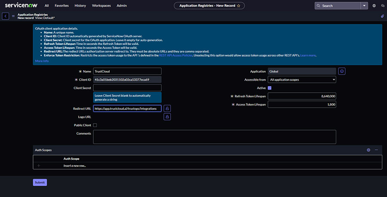Screen dimensions: 387x197
Task: Open the History menu
Action: click(x=80, y=6)
